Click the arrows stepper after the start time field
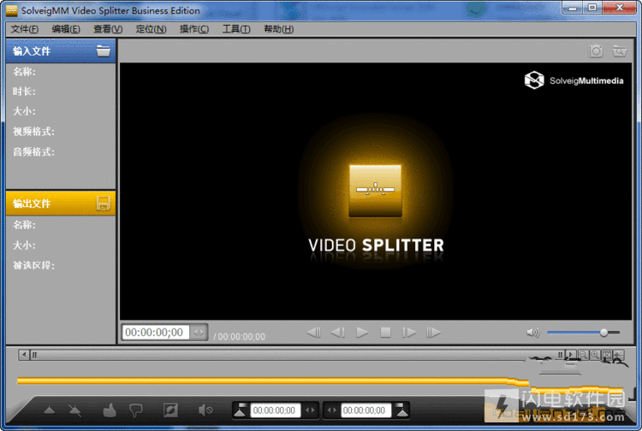This screenshot has width=642, height=431. pos(311,410)
